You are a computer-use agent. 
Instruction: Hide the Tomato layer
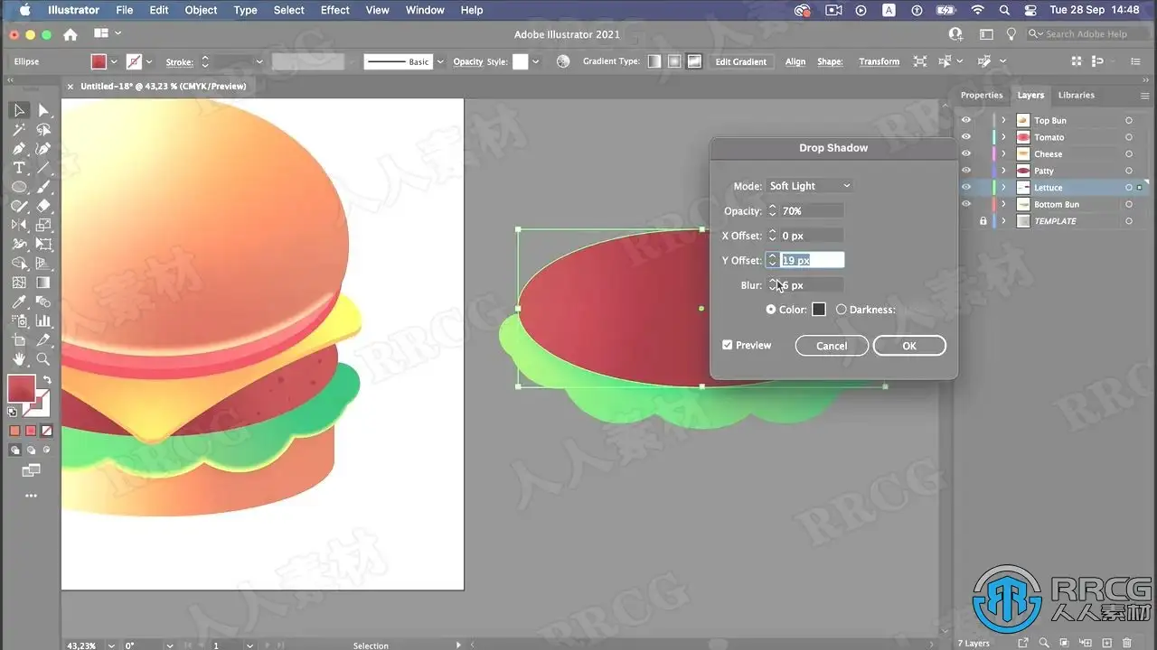[966, 137]
